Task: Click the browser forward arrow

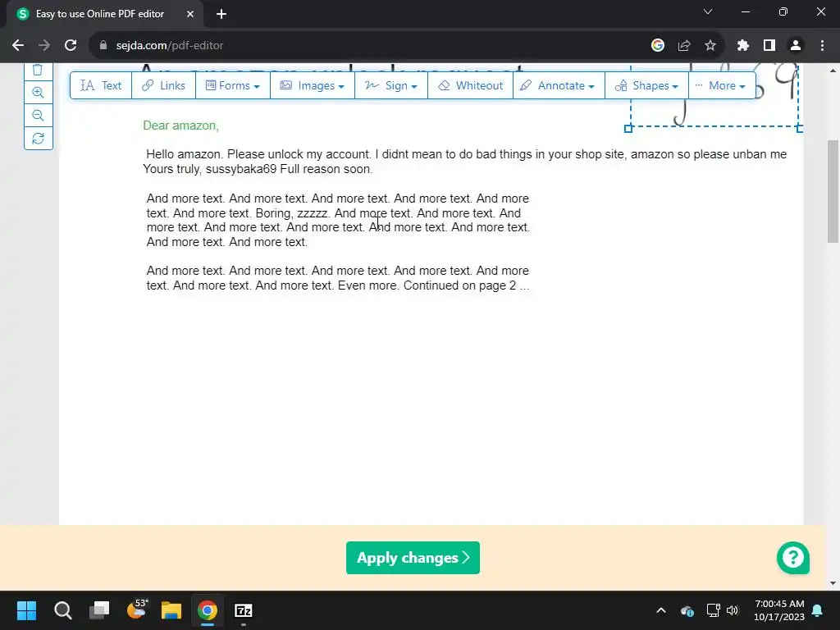Action: click(44, 46)
